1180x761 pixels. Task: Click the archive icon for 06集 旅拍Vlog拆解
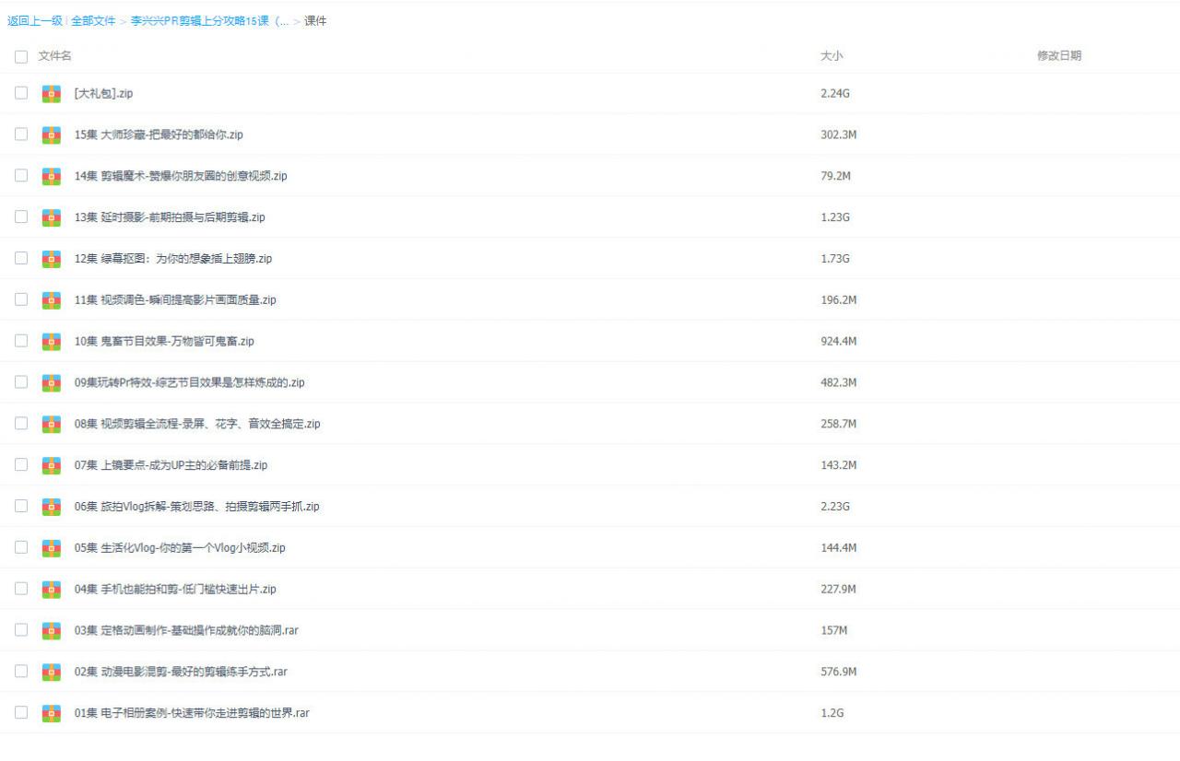pos(52,506)
